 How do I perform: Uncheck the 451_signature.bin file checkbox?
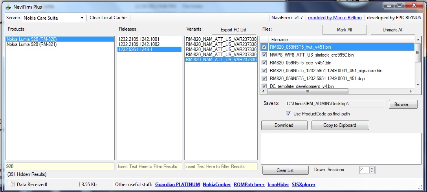pyautogui.click(x=264, y=71)
